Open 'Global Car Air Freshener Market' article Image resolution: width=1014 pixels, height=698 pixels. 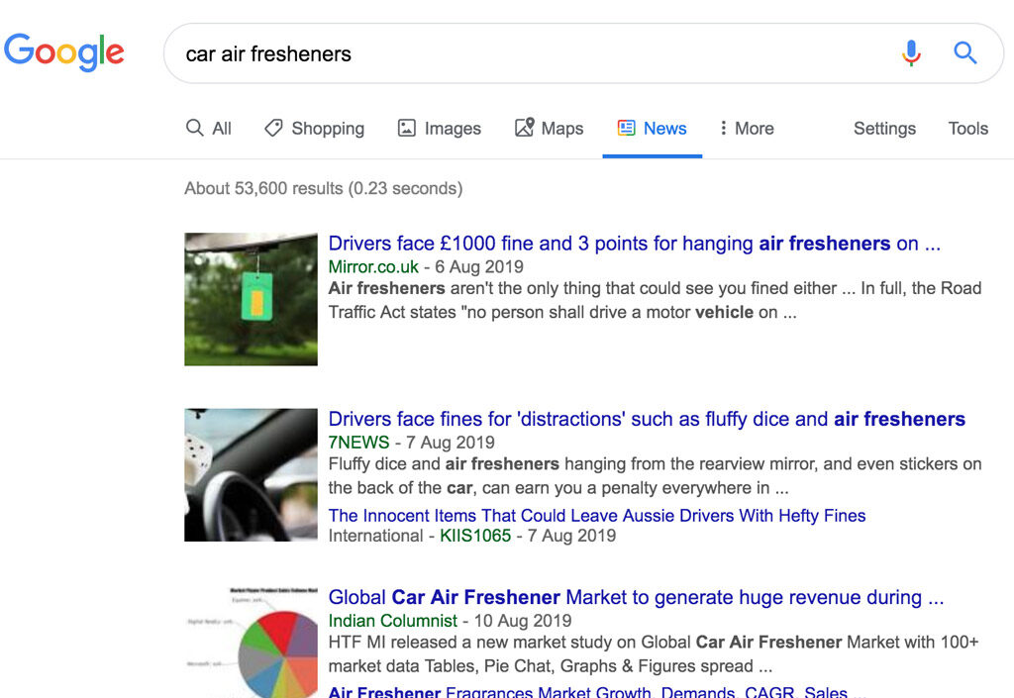click(x=637, y=597)
